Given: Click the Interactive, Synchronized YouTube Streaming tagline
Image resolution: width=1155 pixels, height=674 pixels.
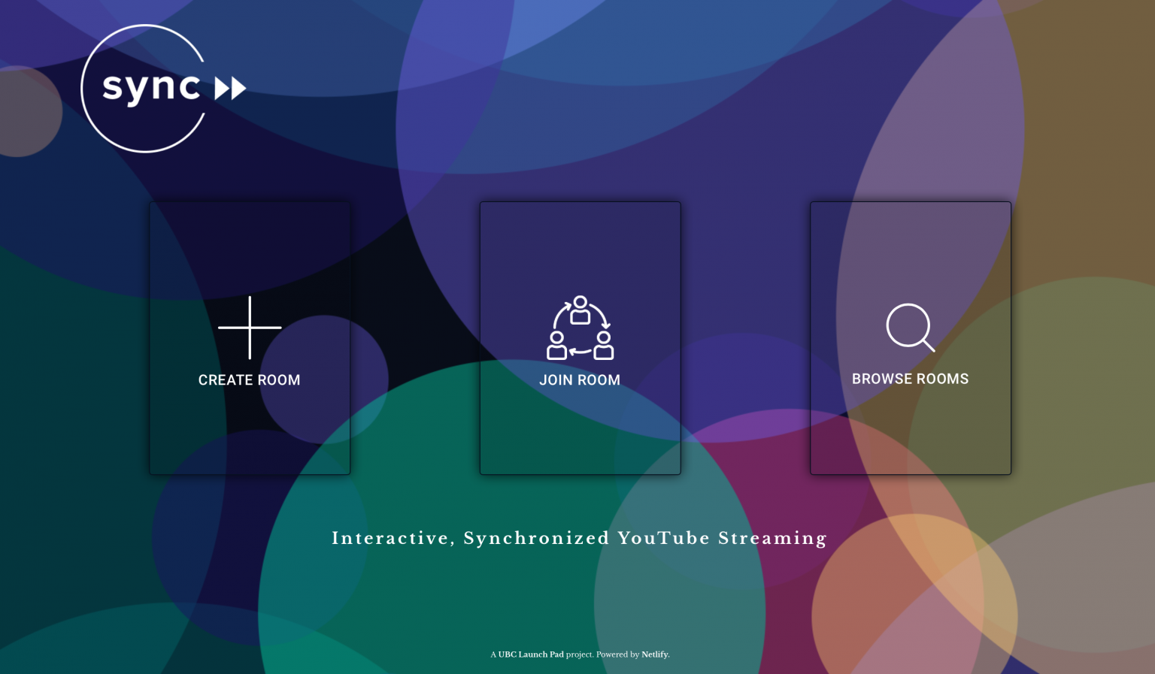Looking at the screenshot, I should tap(580, 538).
